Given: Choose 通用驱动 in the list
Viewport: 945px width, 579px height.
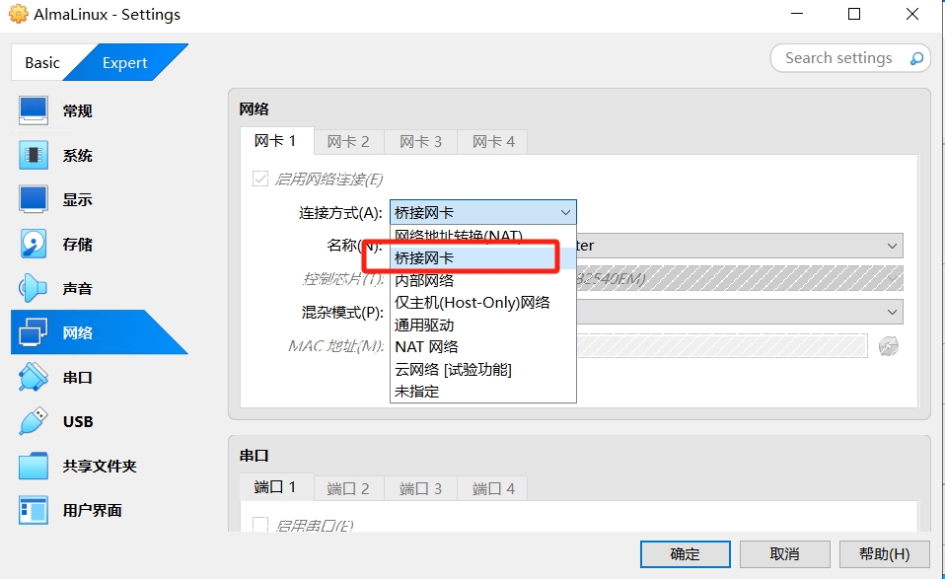Looking at the screenshot, I should click(x=482, y=325).
